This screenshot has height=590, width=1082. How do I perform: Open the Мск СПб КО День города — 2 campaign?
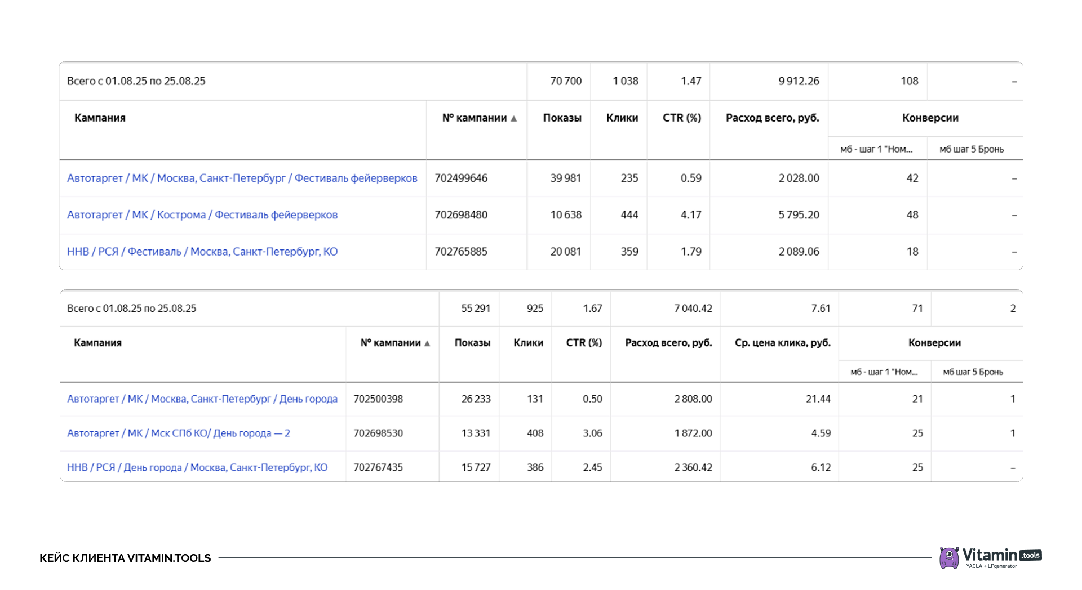(178, 433)
